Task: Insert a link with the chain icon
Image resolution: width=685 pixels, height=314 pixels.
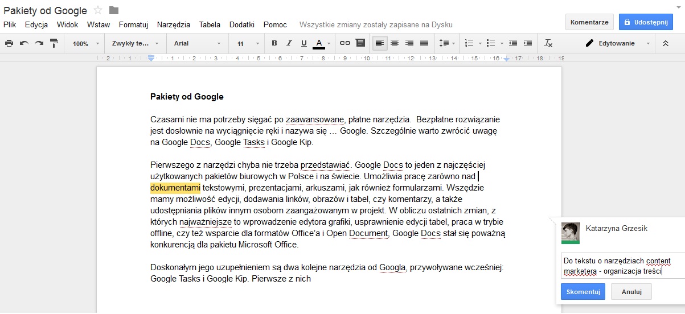Action: click(345, 43)
